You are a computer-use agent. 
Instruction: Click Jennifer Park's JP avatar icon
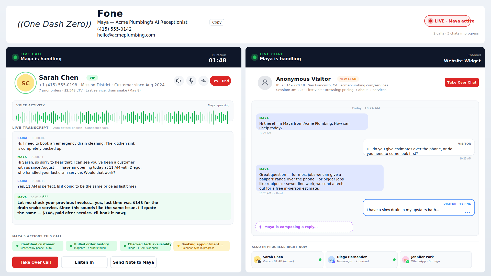pyautogui.click(x=406, y=260)
